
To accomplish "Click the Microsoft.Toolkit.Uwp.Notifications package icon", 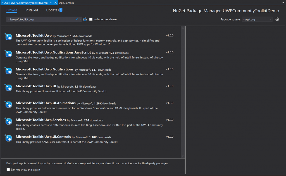I will 8,71.
